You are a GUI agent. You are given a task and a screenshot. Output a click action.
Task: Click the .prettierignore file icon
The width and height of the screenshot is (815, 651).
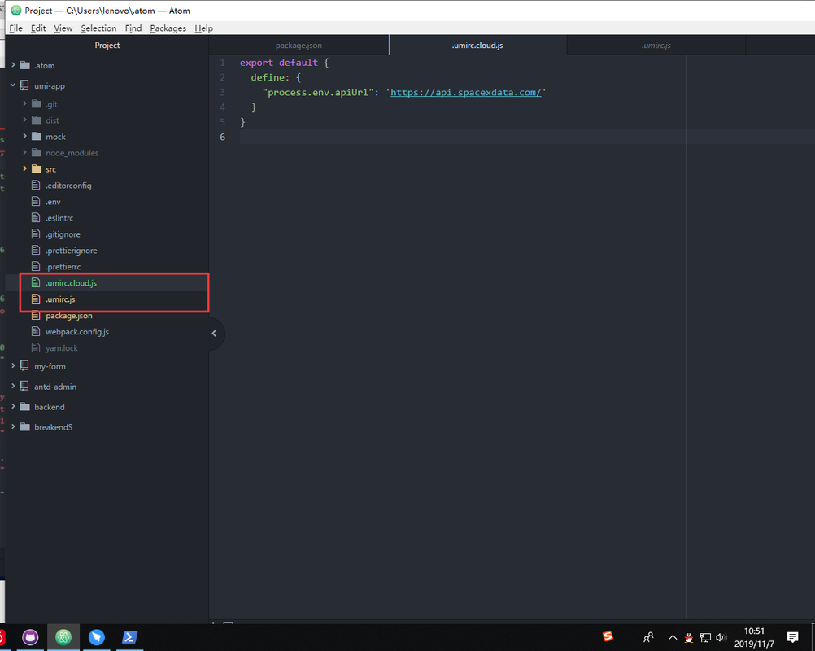36,250
